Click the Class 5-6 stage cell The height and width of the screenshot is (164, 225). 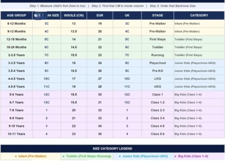tap(157, 134)
